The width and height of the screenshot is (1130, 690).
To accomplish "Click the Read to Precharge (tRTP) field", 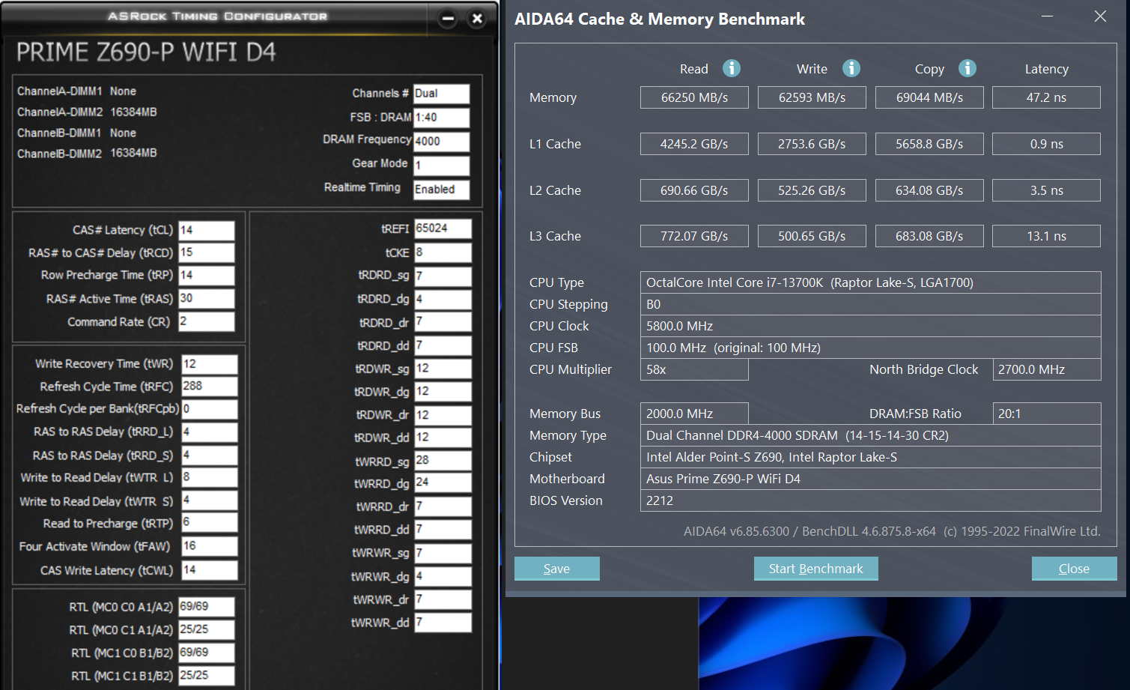I will [210, 523].
